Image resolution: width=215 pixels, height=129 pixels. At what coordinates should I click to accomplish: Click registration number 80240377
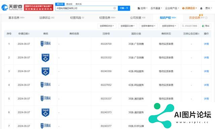[x=106, y=126]
